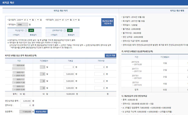Click the 퇴직금 계산 예제 section header
Image resolution: width=188 pixels, height=115 pixels.
177,11
